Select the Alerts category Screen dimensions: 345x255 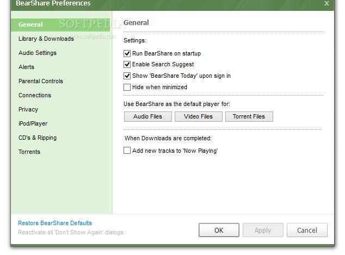(x=27, y=67)
